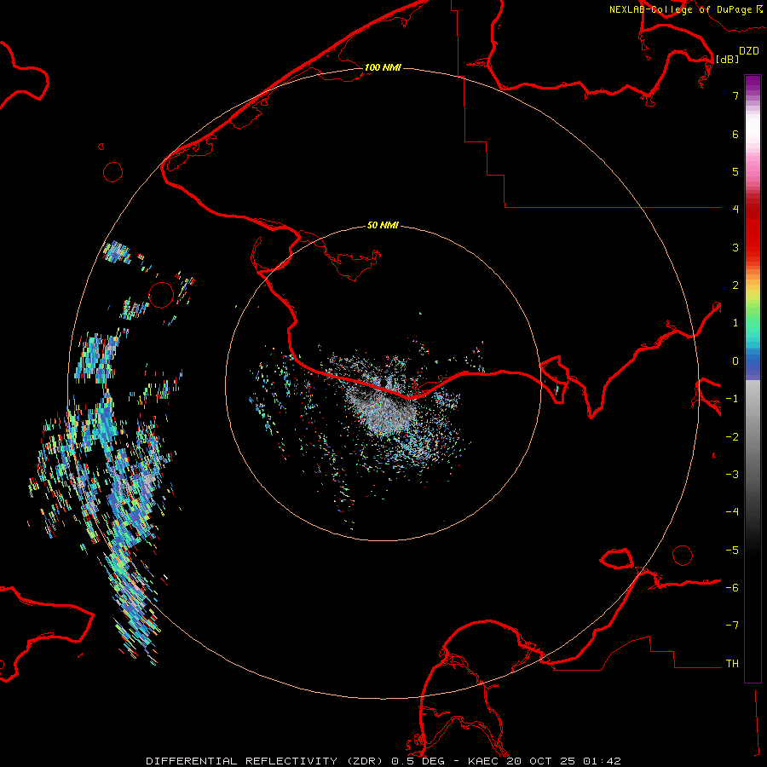Click the -5 value on the color scale
Image resolution: width=767 pixels, height=767 pixels.
(732, 551)
